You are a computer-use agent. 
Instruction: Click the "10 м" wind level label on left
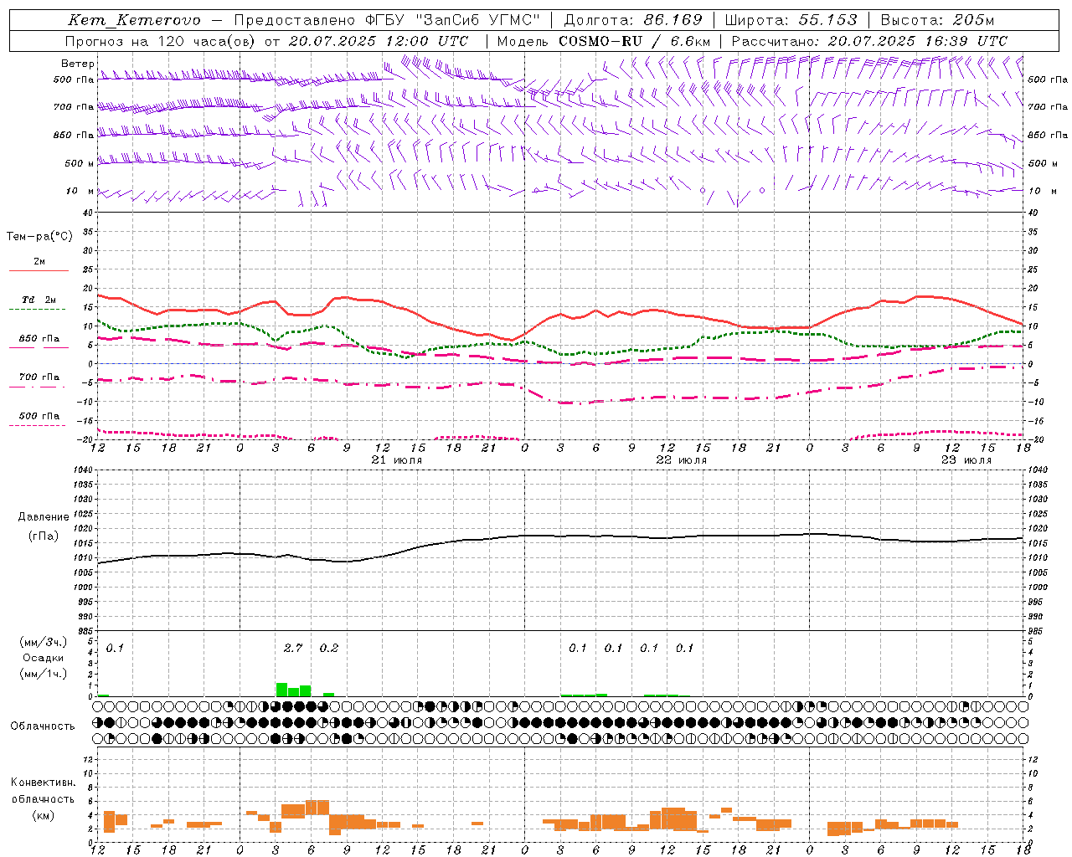[80, 192]
